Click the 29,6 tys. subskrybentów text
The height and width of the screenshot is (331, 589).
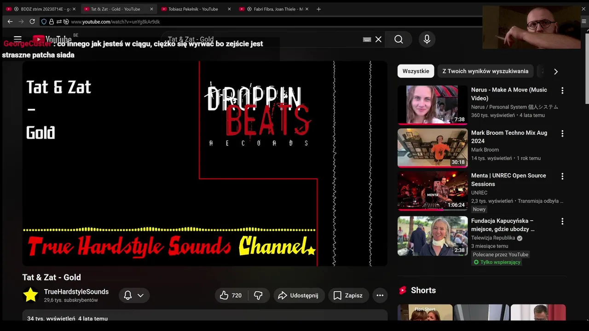click(x=71, y=300)
